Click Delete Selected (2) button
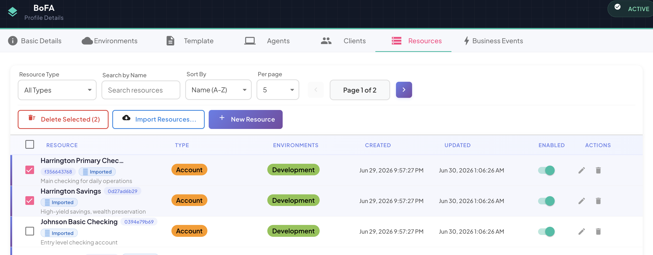The image size is (653, 255). [63, 119]
